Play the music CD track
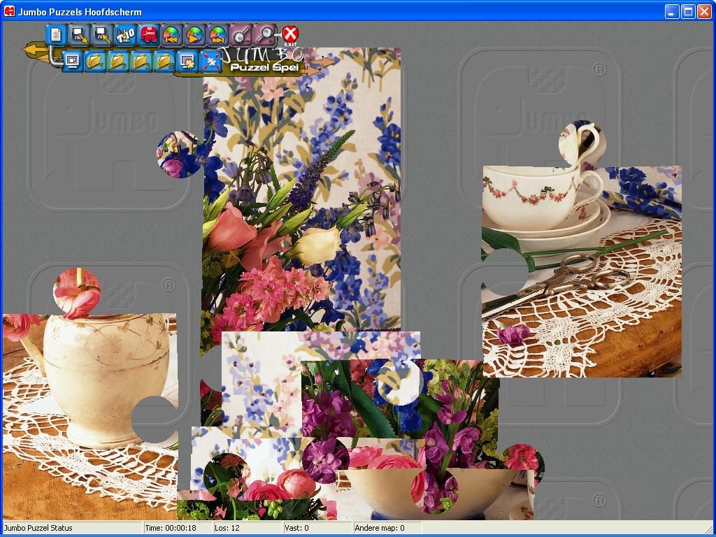 [195, 34]
